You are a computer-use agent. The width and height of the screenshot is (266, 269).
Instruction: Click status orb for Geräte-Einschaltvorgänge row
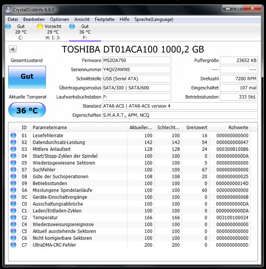[x=13, y=197]
